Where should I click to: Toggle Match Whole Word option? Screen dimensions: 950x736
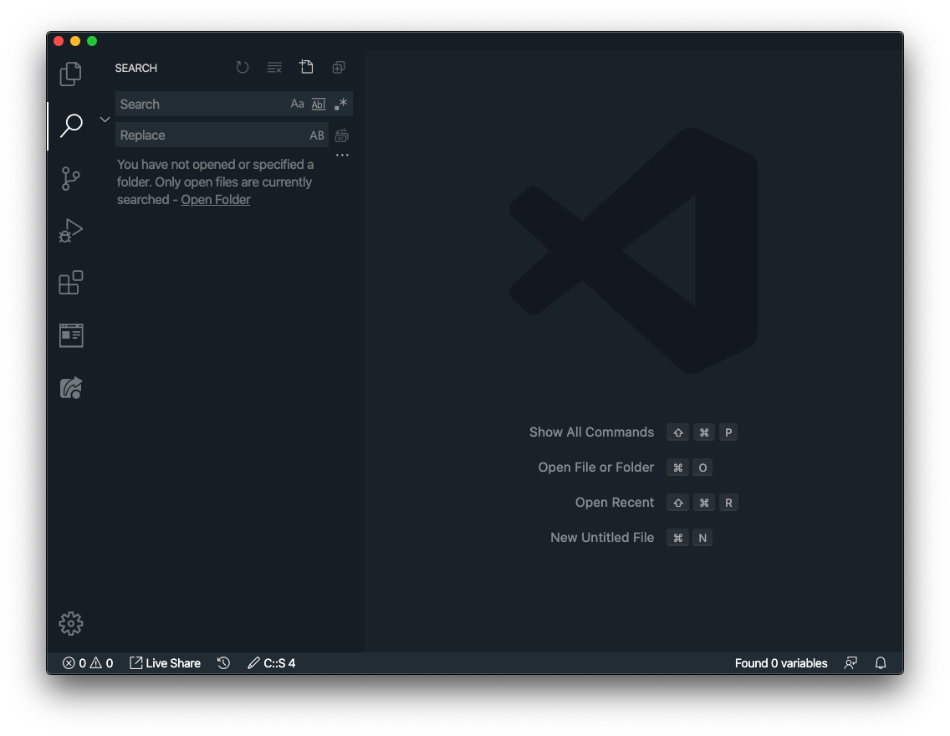tap(319, 105)
